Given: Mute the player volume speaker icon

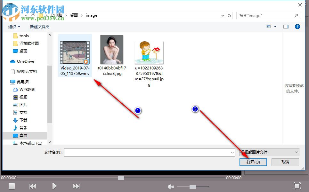Looking at the screenshot, I should pos(171,187).
